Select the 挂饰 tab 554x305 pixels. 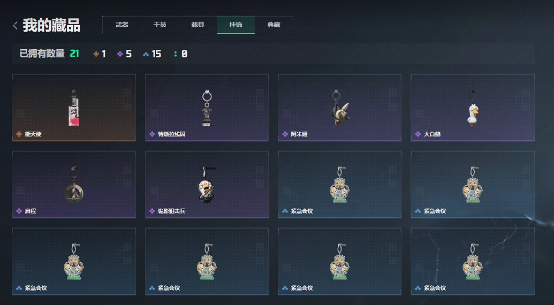click(x=236, y=25)
